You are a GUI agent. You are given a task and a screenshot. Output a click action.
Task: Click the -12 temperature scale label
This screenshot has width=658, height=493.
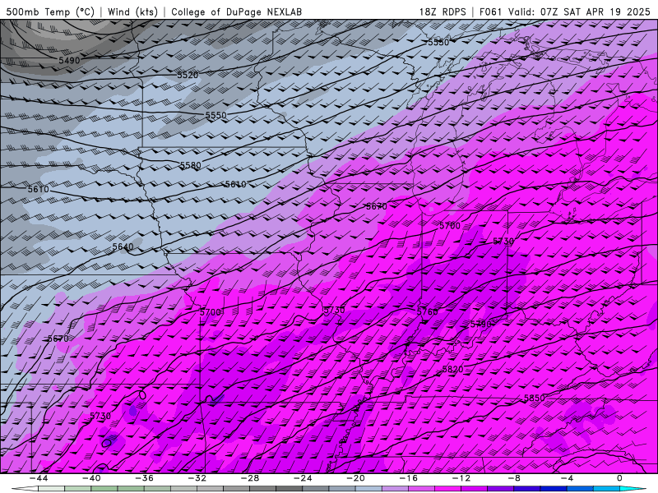tap(461, 478)
